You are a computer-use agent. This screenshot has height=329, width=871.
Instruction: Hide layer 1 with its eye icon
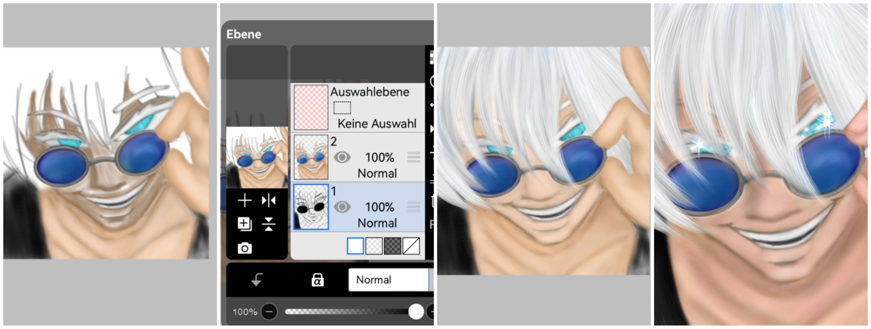tap(342, 207)
